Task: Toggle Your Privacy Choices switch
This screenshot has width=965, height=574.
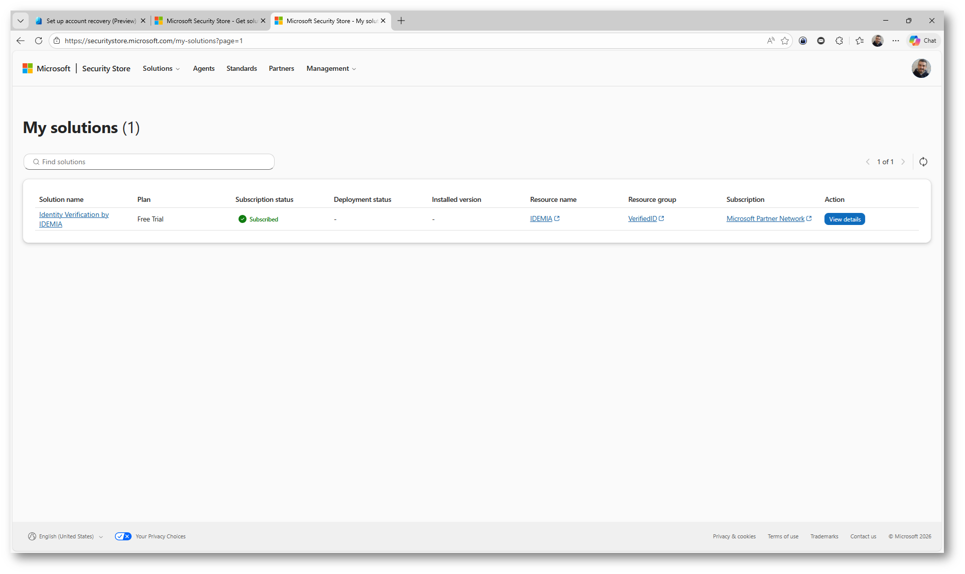Action: coord(123,536)
